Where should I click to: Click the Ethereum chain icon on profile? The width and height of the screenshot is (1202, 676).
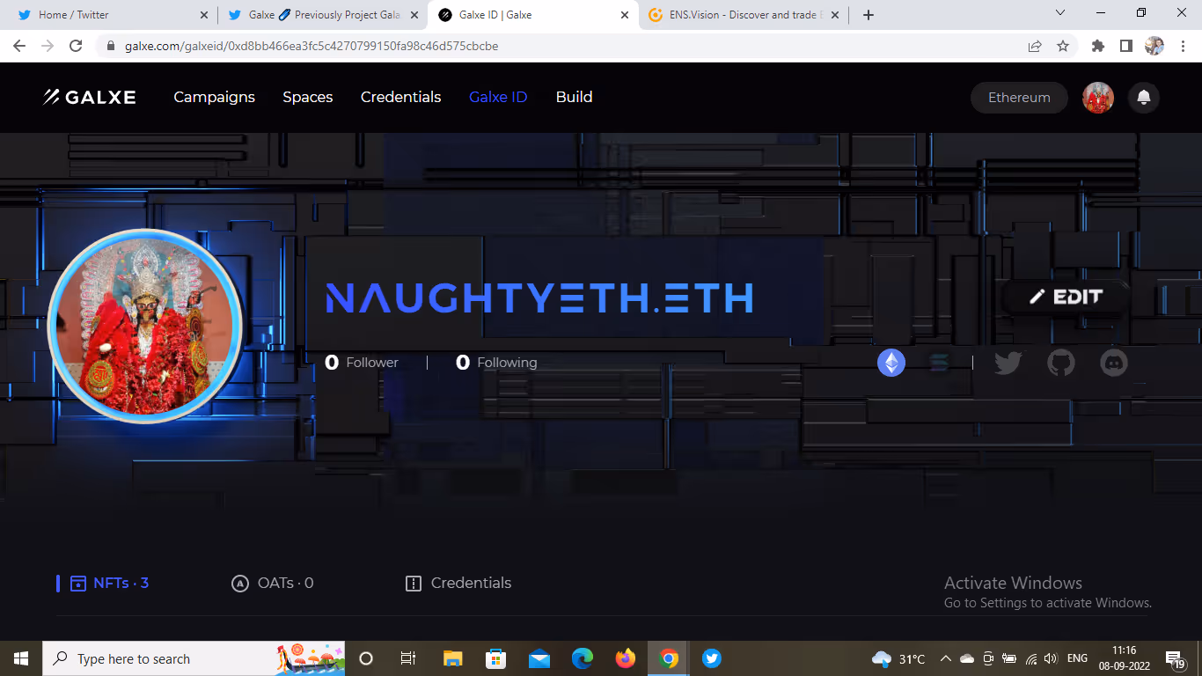click(891, 363)
